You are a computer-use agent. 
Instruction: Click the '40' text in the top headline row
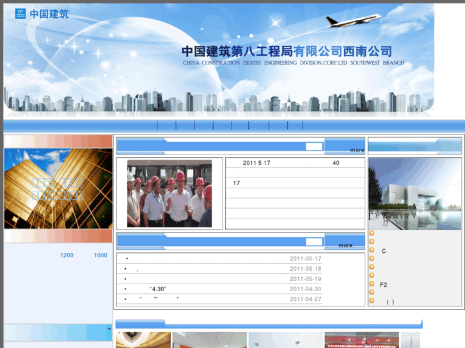[336, 163]
